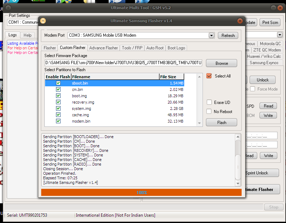Uncheck the cm.bin flash checkbox
The image size is (286, 223).
click(x=58, y=89)
